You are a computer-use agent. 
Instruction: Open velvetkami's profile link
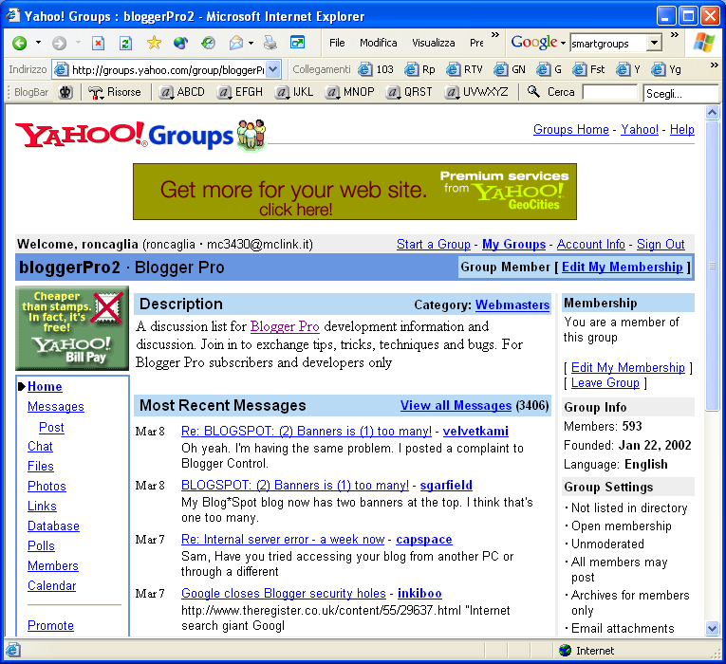click(475, 431)
